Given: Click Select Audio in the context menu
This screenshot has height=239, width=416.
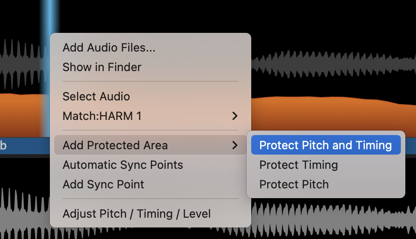Looking at the screenshot, I should point(96,96).
